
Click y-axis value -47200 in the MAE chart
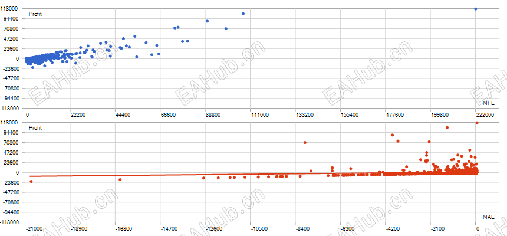pos(12,192)
